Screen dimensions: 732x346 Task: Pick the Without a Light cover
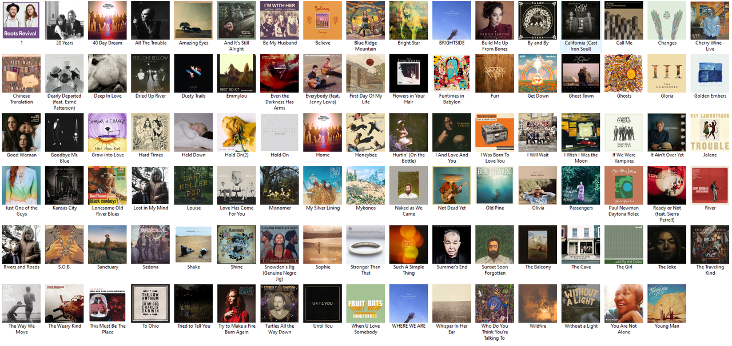coord(581,303)
